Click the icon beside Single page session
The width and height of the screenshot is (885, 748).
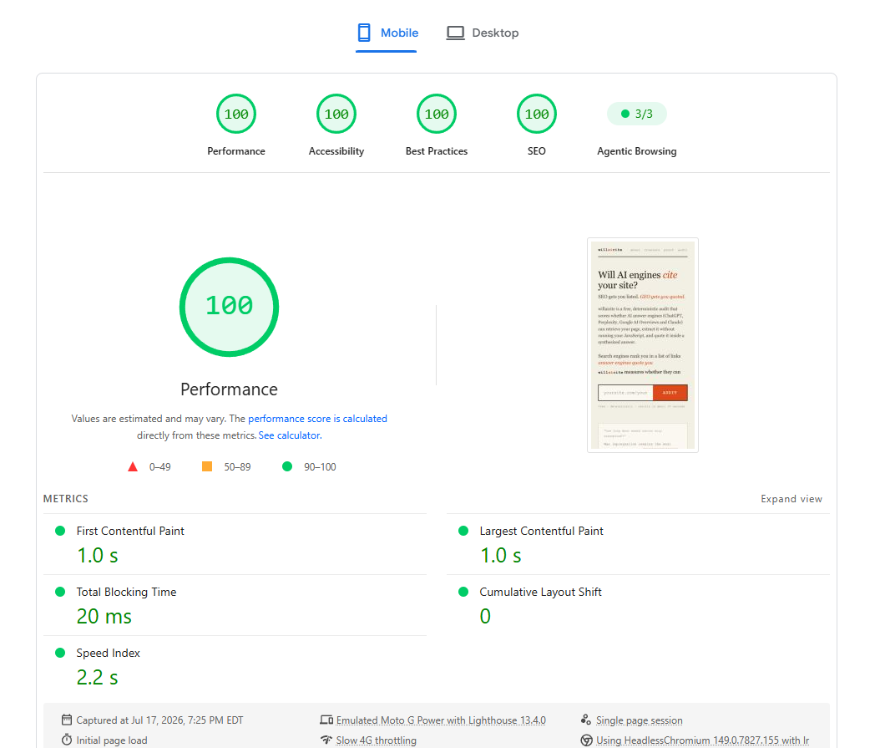pos(586,720)
